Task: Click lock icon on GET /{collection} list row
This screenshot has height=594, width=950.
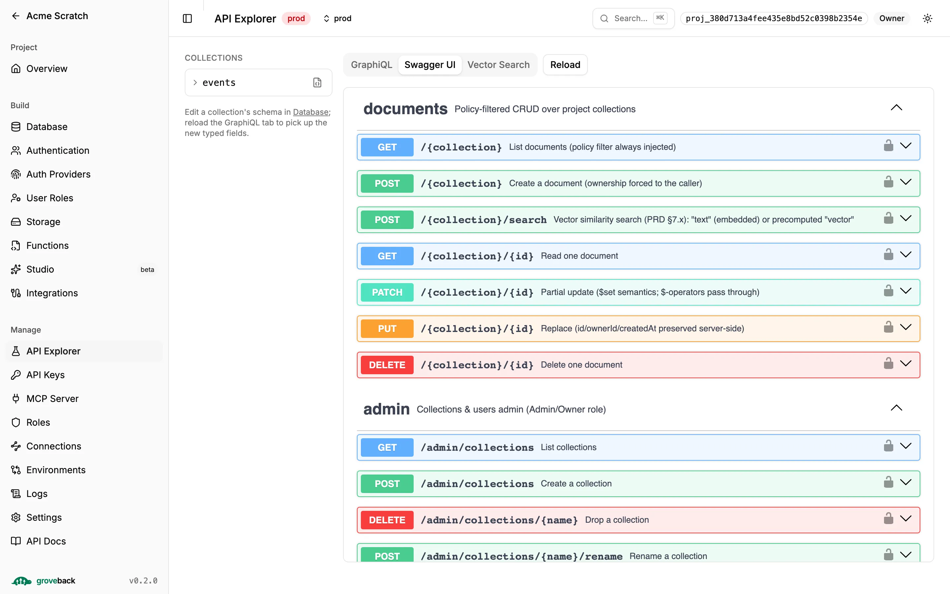Action: coord(888,146)
